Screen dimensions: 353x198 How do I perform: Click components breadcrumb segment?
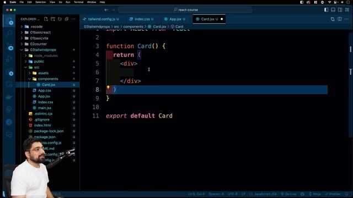[133, 26]
